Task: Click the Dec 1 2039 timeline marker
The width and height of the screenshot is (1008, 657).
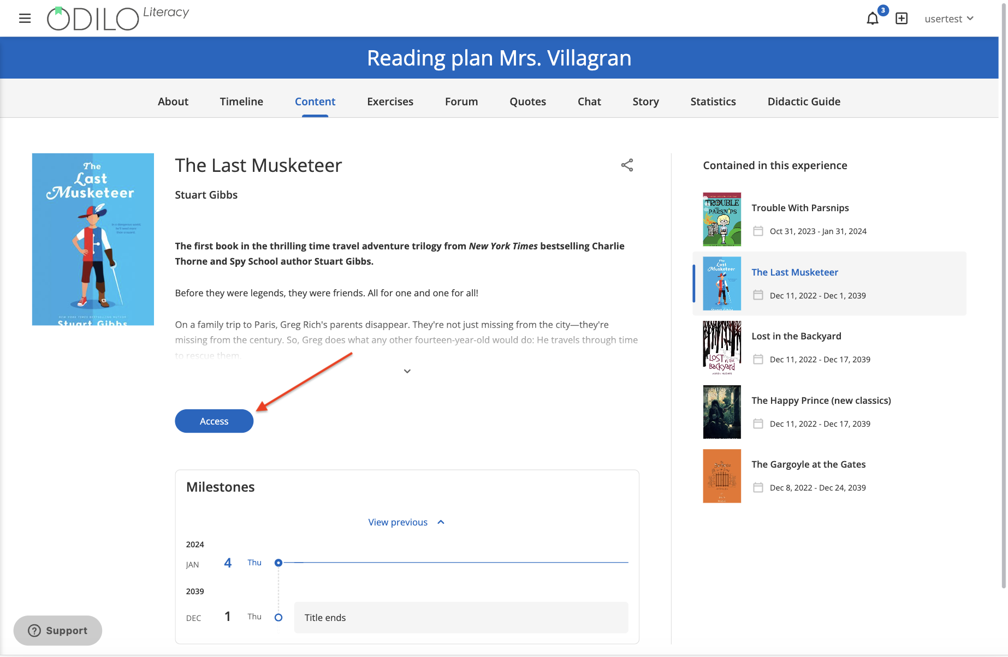Action: [x=278, y=618]
